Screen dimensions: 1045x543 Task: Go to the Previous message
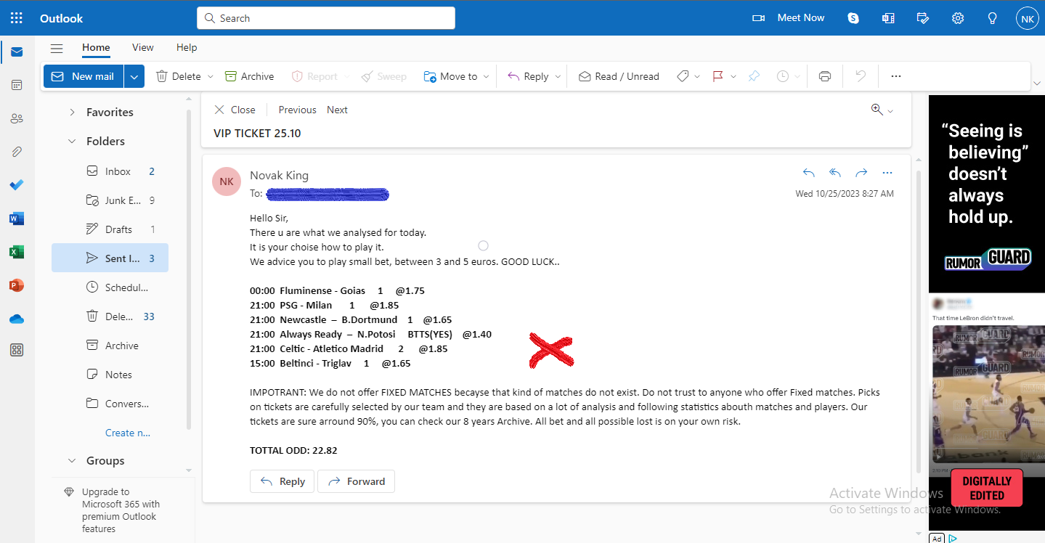coord(297,110)
